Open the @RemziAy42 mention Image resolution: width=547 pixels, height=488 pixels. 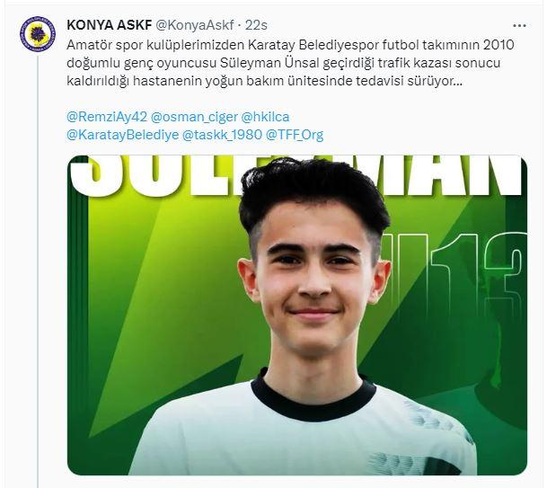pos(107,117)
